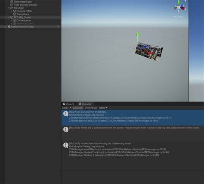Select the isStereoNOTWORKING log entry
Image resolution: width=204 pixels, height=184 pixels.
click(x=133, y=118)
